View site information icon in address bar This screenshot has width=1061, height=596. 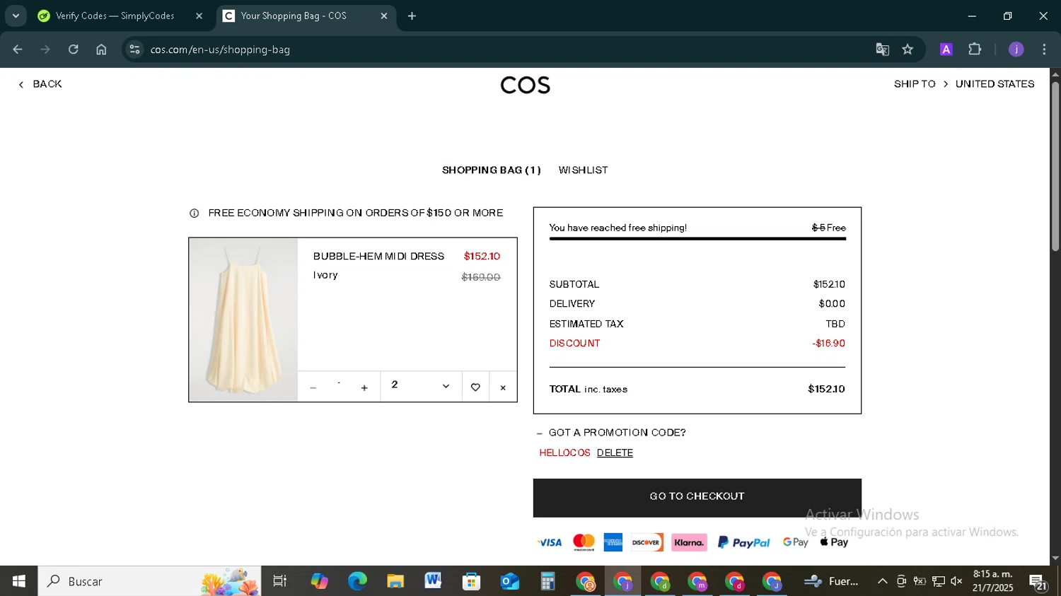[x=134, y=49]
